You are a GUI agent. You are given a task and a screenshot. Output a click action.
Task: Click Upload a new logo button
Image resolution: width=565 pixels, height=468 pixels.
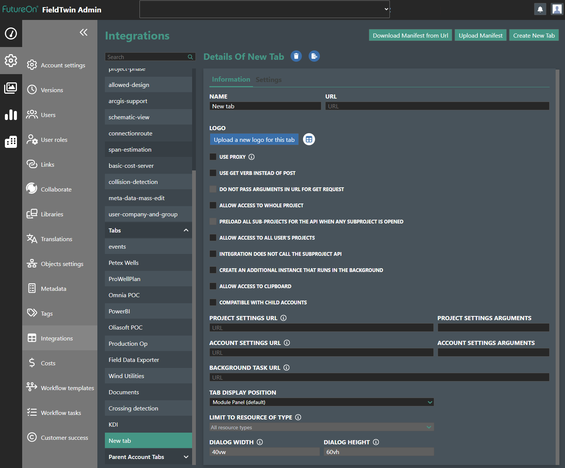click(x=254, y=140)
